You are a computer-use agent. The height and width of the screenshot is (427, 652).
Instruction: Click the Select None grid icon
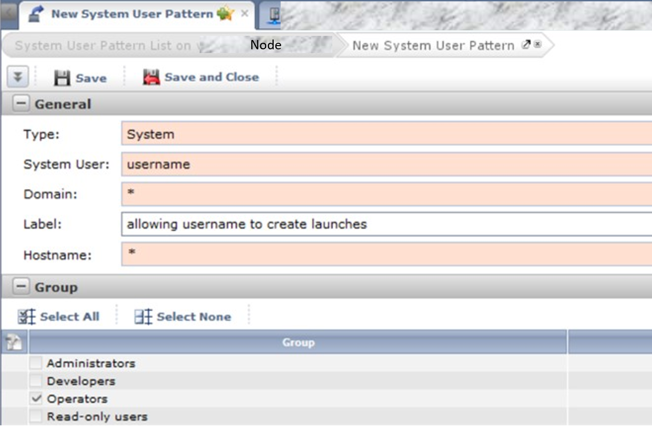click(143, 317)
